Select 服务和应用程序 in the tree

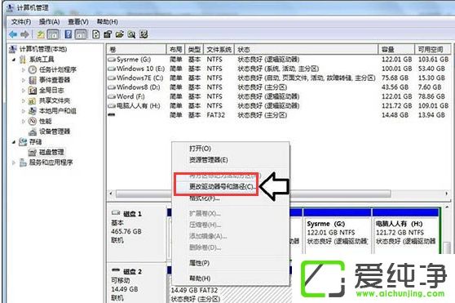pyautogui.click(x=51, y=163)
